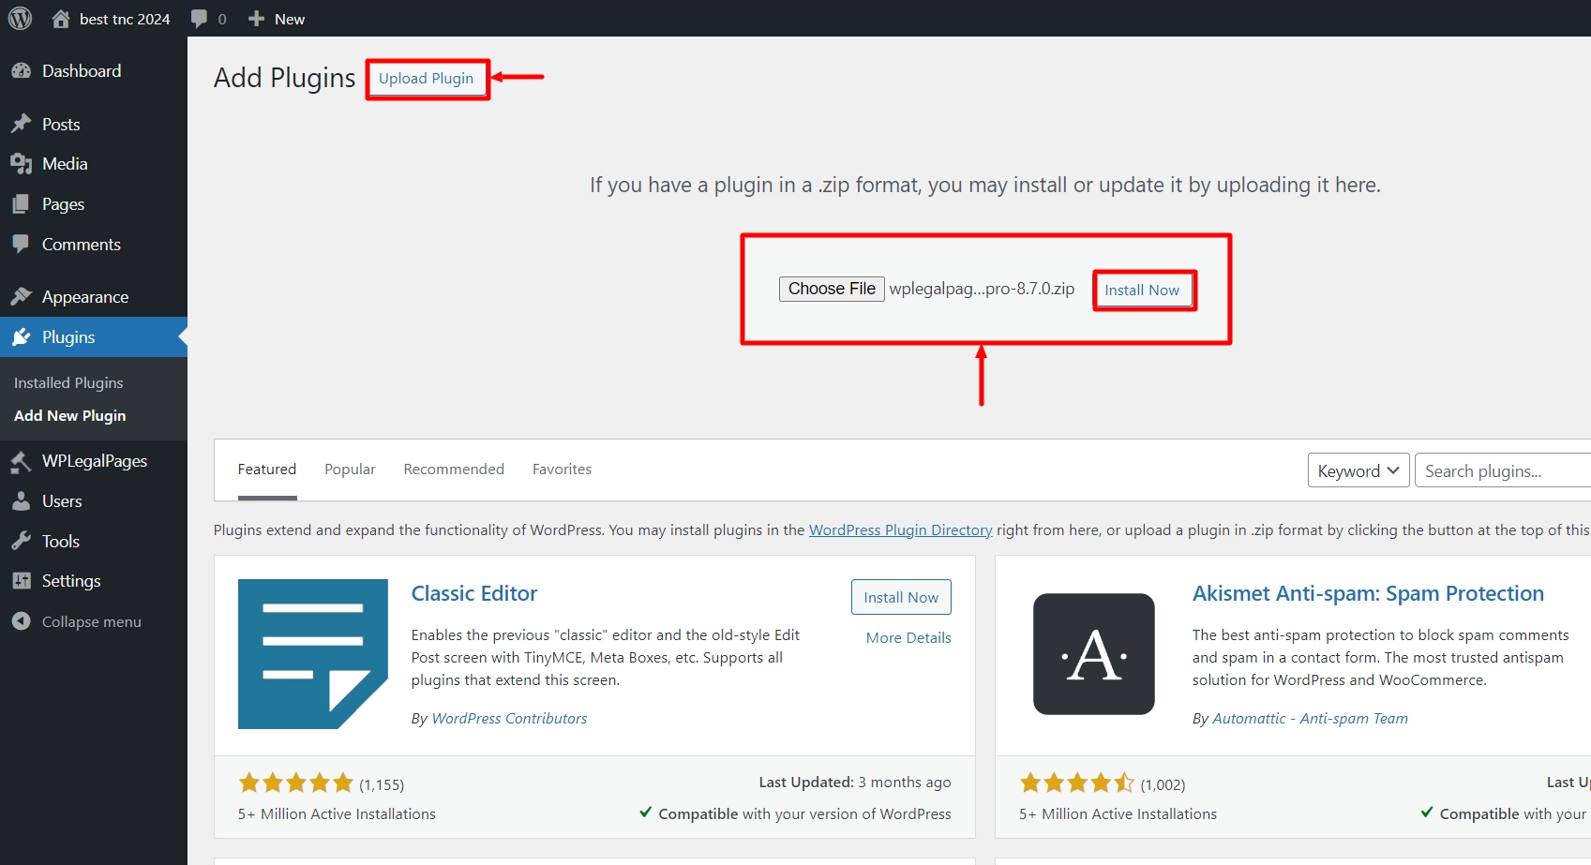Switch to the Popular plugins tab
1591x865 pixels.
pos(349,469)
